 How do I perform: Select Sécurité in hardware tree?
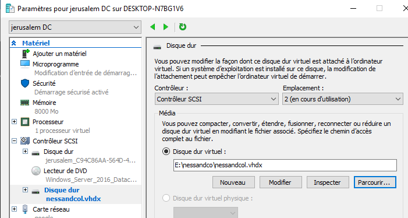44,83
